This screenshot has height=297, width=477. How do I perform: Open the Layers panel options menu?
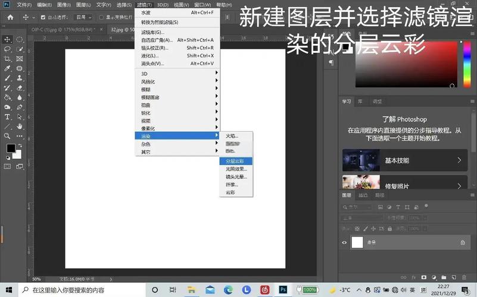coord(472,195)
